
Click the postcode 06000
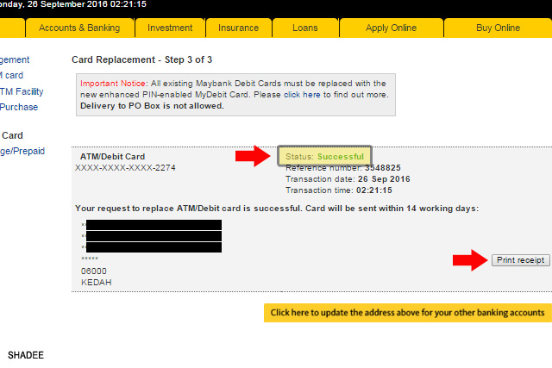tap(94, 271)
